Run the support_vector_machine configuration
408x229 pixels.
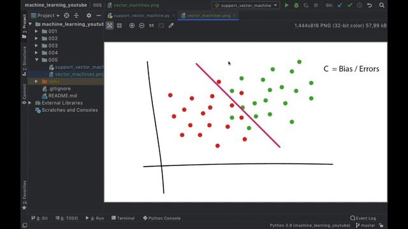point(286,5)
